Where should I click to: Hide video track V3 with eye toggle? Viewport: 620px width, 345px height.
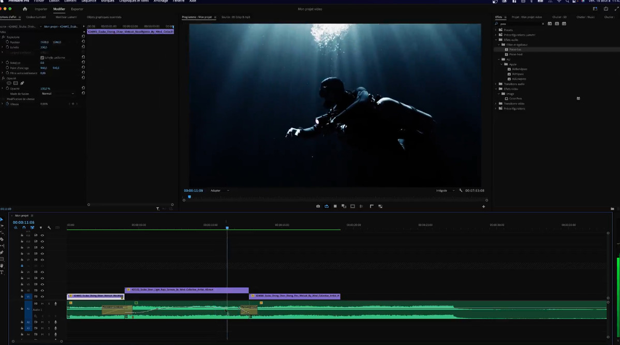click(42, 284)
